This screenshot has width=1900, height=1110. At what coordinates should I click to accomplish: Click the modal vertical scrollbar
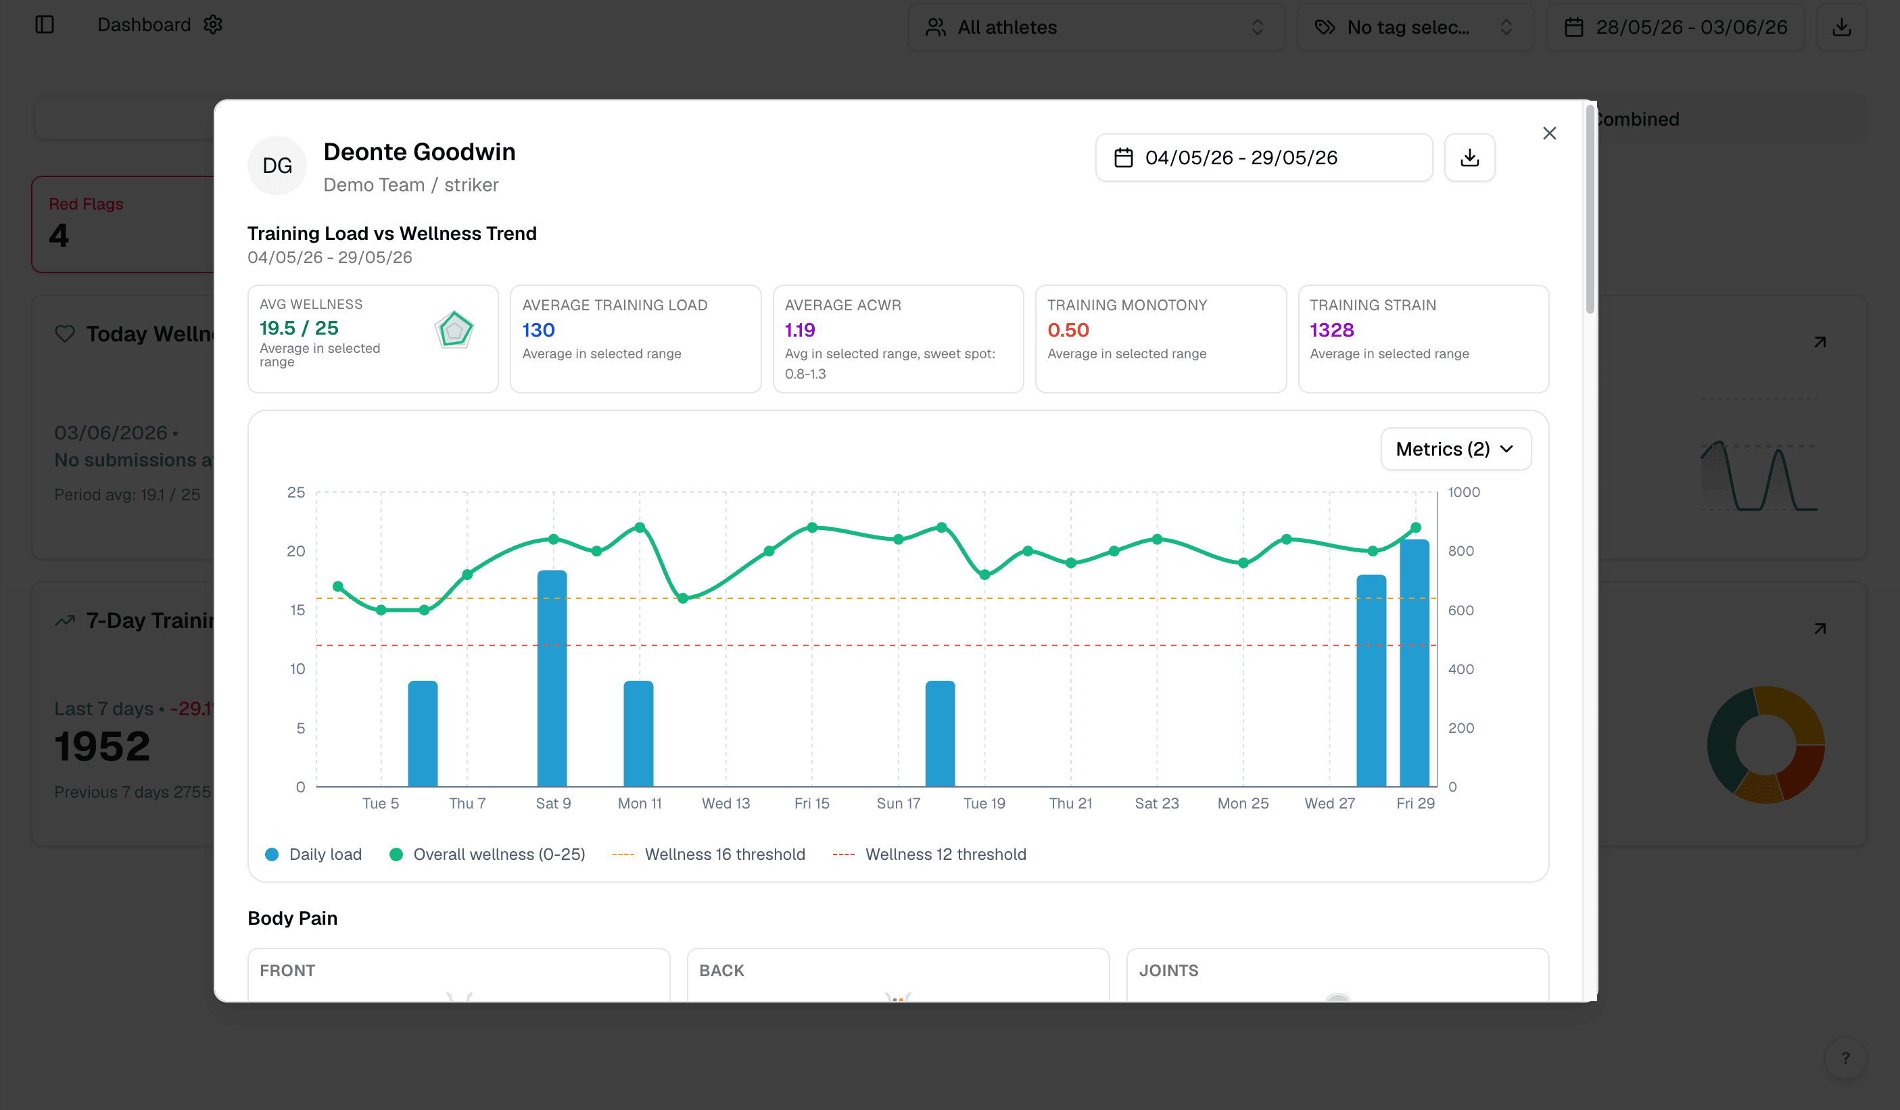click(x=1590, y=210)
